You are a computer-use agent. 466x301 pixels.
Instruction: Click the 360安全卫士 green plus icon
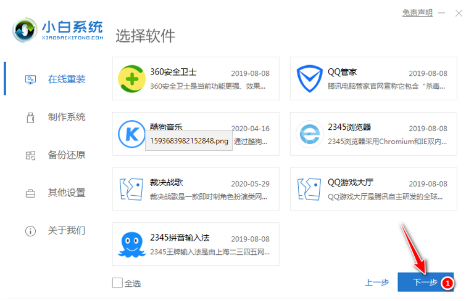point(131,79)
